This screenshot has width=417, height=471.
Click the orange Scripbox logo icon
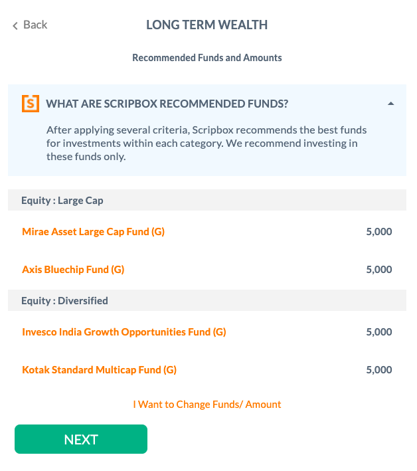(x=30, y=104)
